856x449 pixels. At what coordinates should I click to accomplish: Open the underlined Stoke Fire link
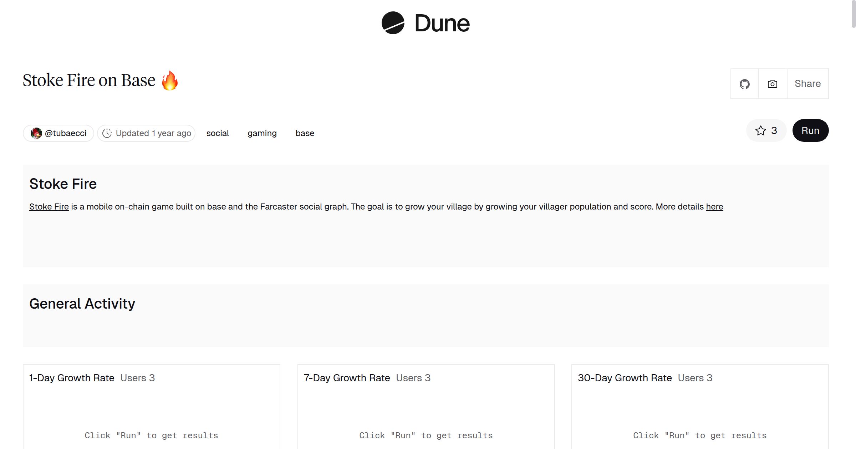(49, 207)
